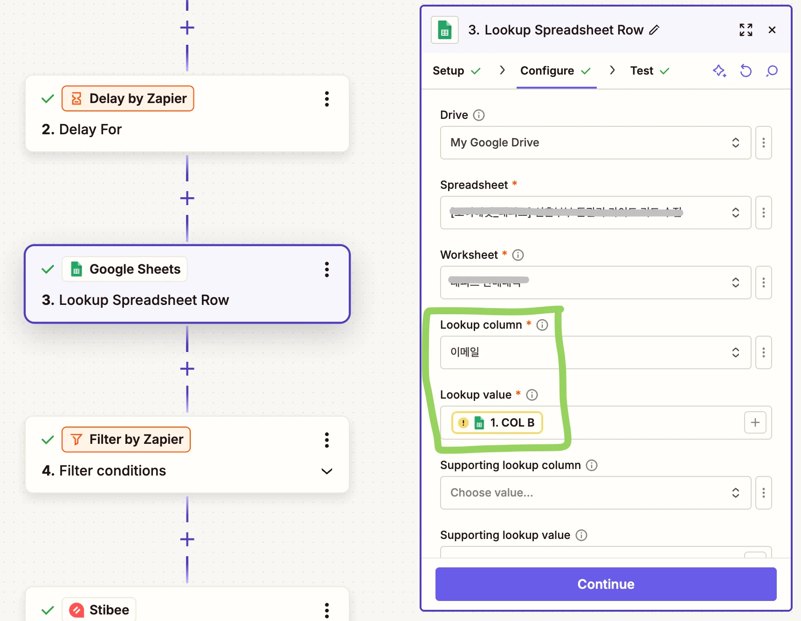Expand the Filter conditions chevron
This screenshot has width=801, height=621.
327,471
